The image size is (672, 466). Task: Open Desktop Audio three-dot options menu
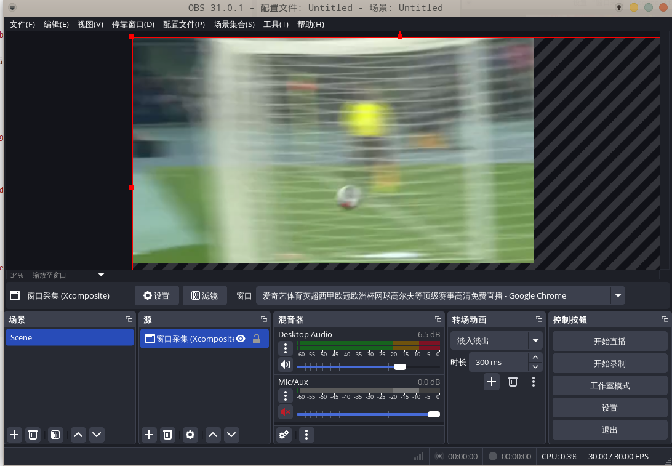click(x=286, y=348)
